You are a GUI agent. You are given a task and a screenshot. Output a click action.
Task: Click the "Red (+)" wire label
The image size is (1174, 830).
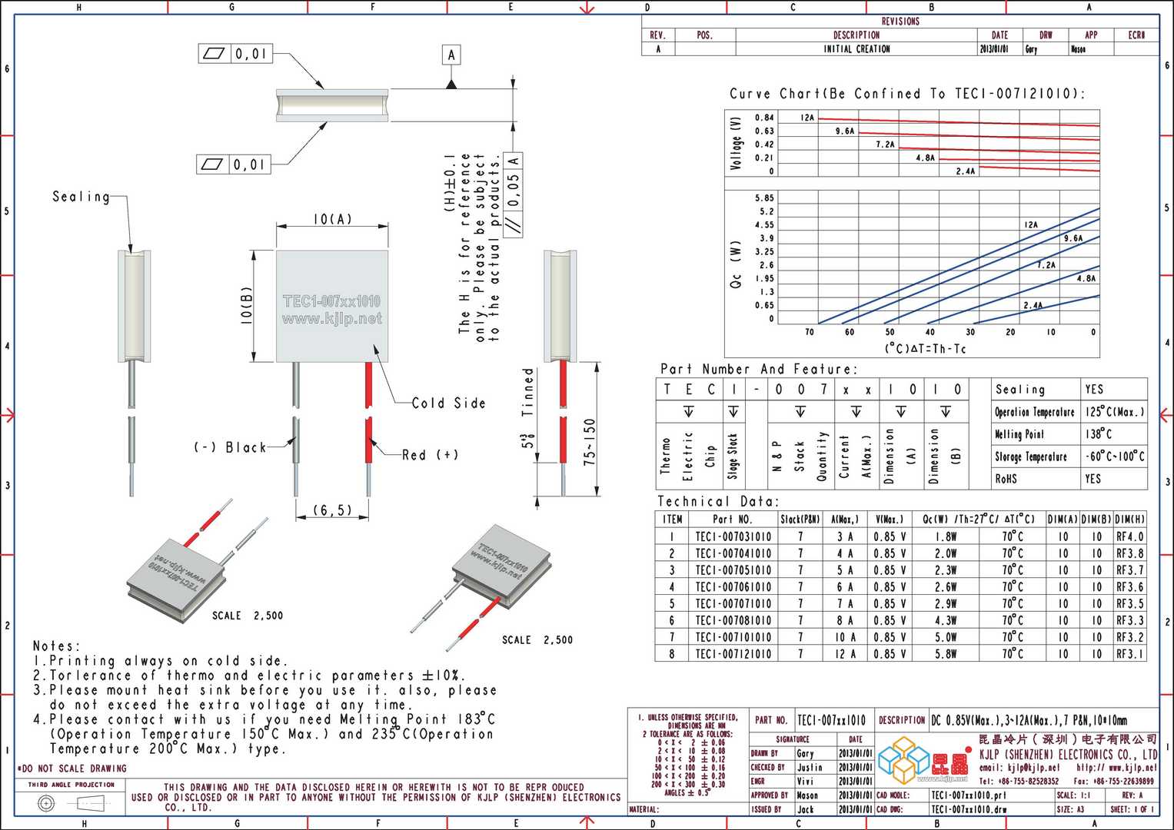tap(430, 455)
